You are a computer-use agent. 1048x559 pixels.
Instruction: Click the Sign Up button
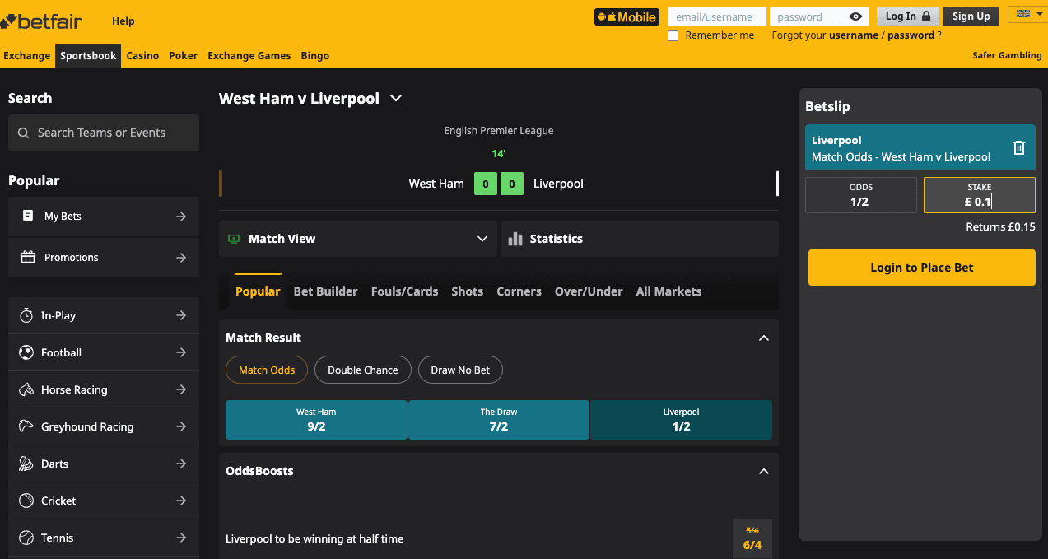tap(971, 16)
